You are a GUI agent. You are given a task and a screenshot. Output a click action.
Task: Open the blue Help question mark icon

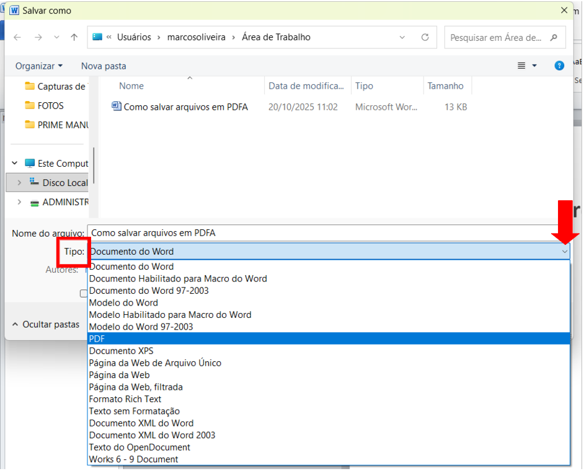coord(559,66)
